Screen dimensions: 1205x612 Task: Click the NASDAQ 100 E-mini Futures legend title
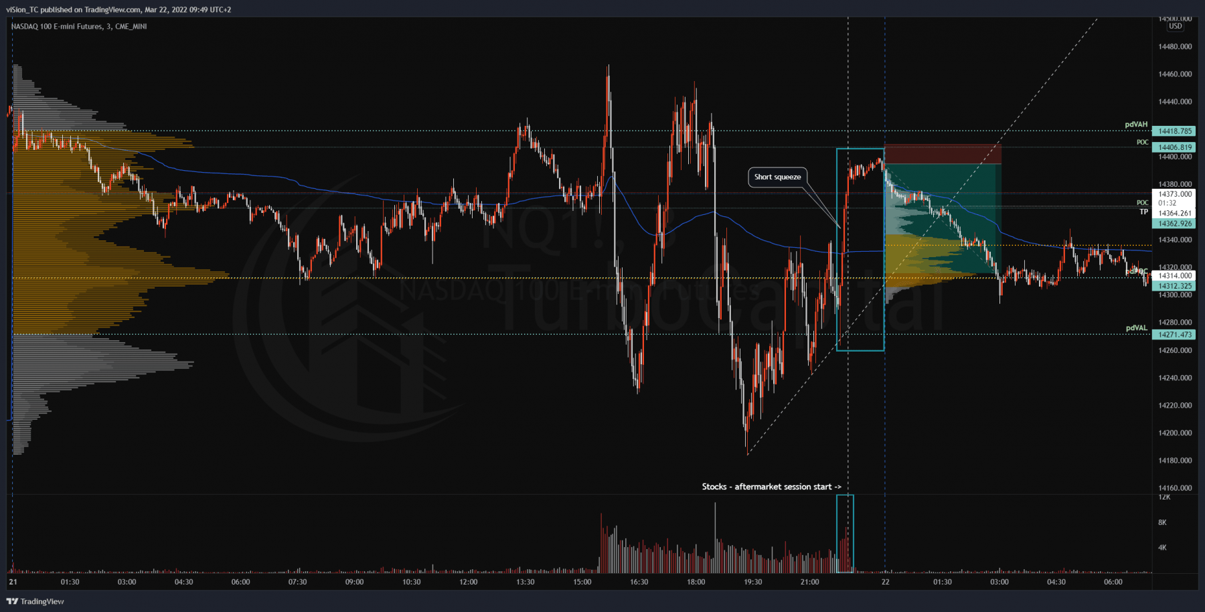point(54,26)
